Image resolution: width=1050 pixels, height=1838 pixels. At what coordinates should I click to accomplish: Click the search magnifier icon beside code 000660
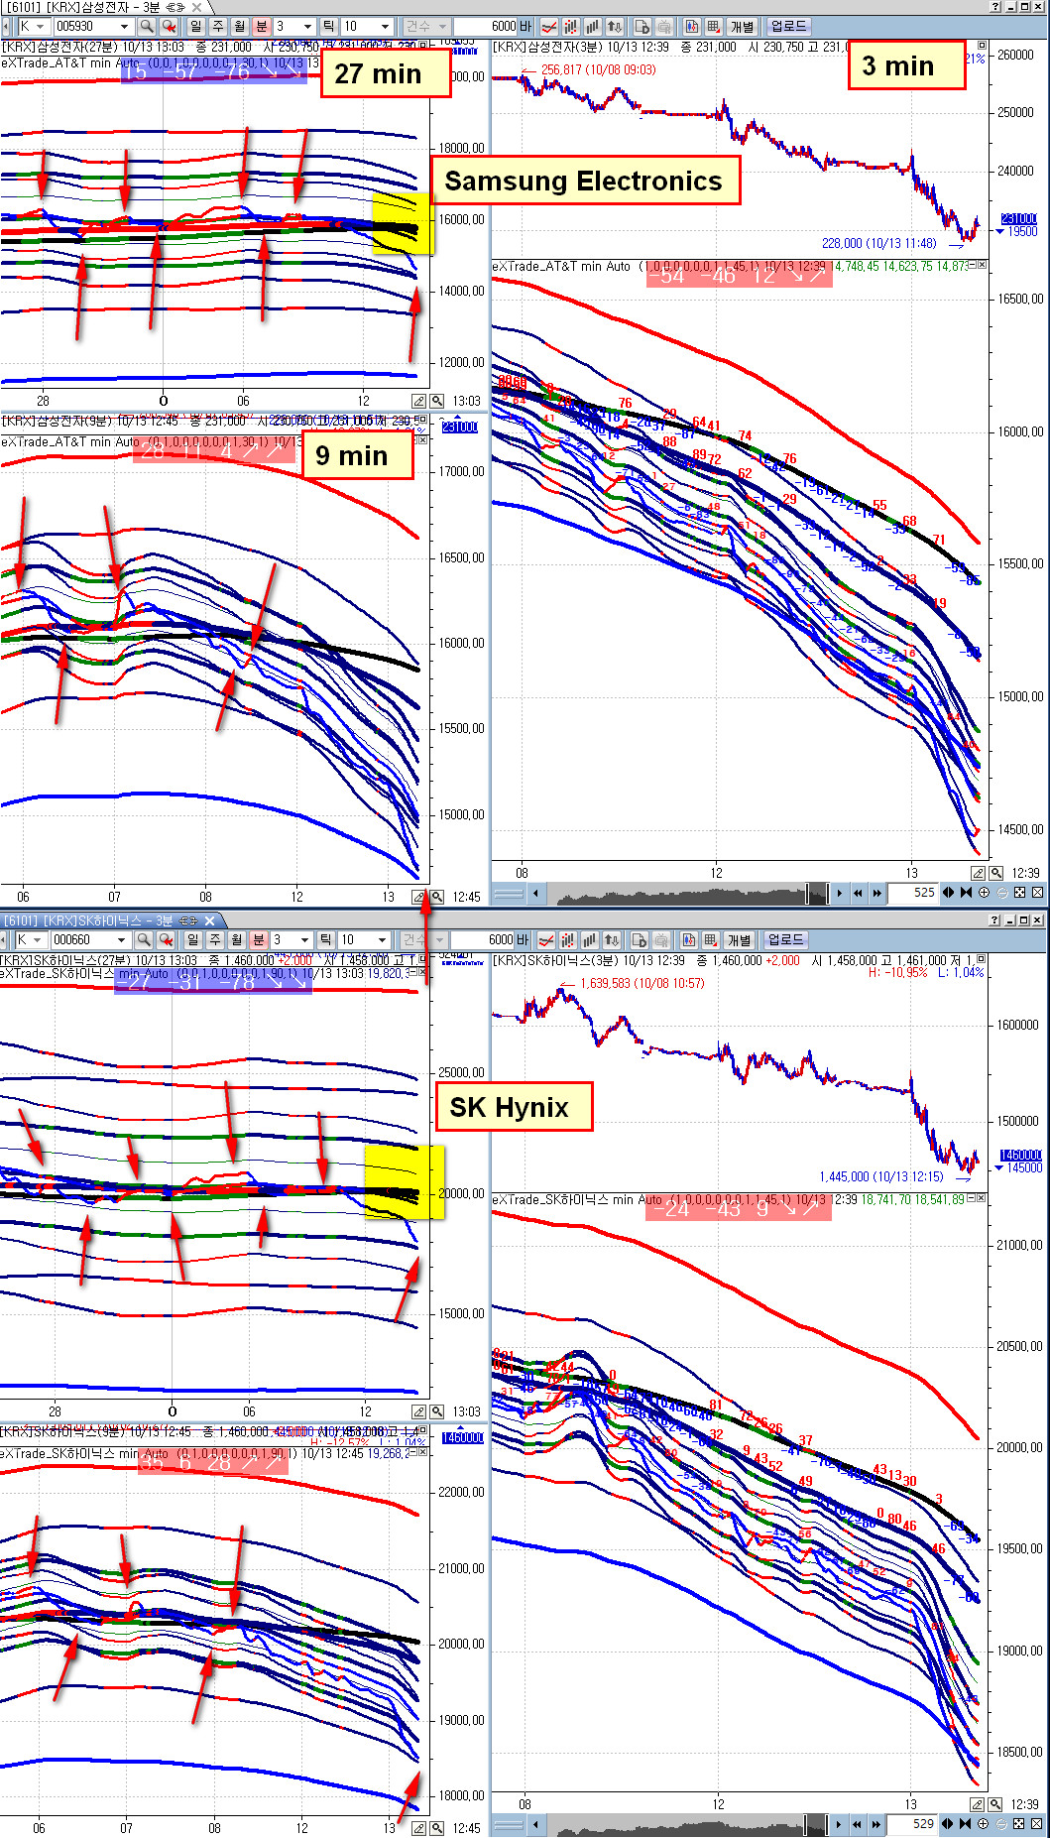(x=145, y=939)
